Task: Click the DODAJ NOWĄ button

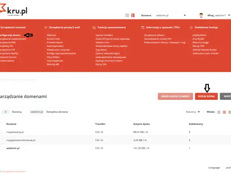Action: pos(206,96)
